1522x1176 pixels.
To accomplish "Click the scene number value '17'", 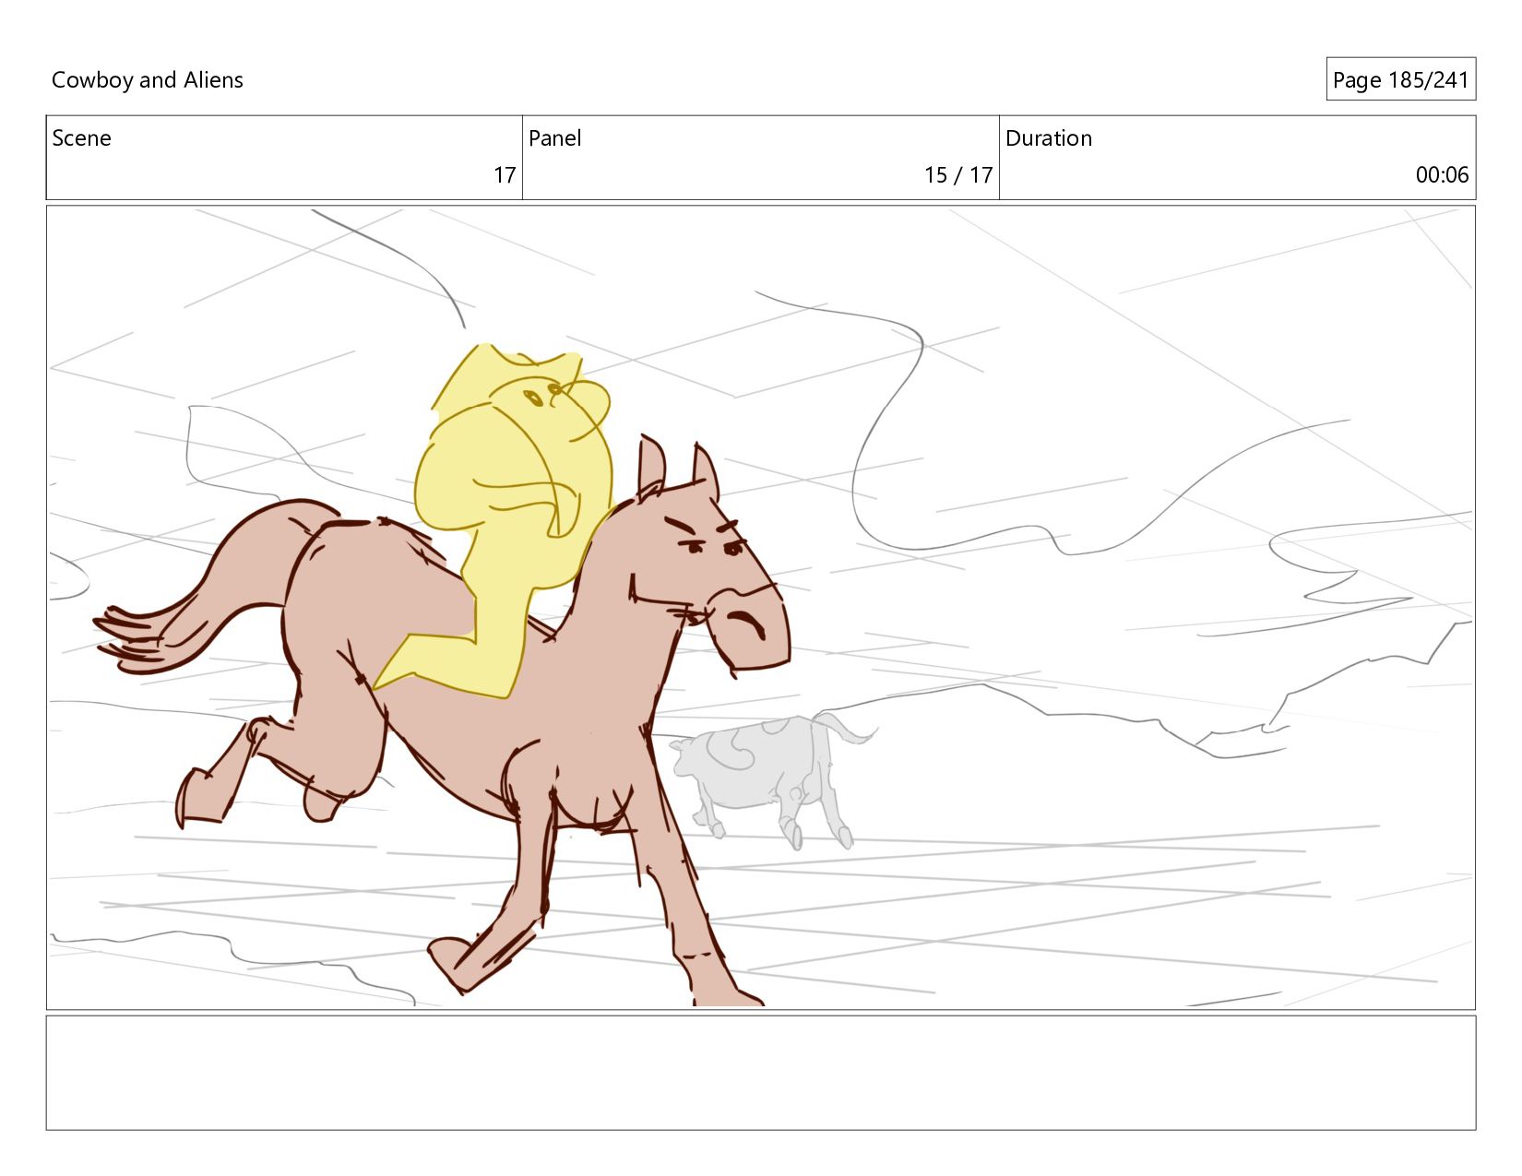I will click(x=505, y=175).
